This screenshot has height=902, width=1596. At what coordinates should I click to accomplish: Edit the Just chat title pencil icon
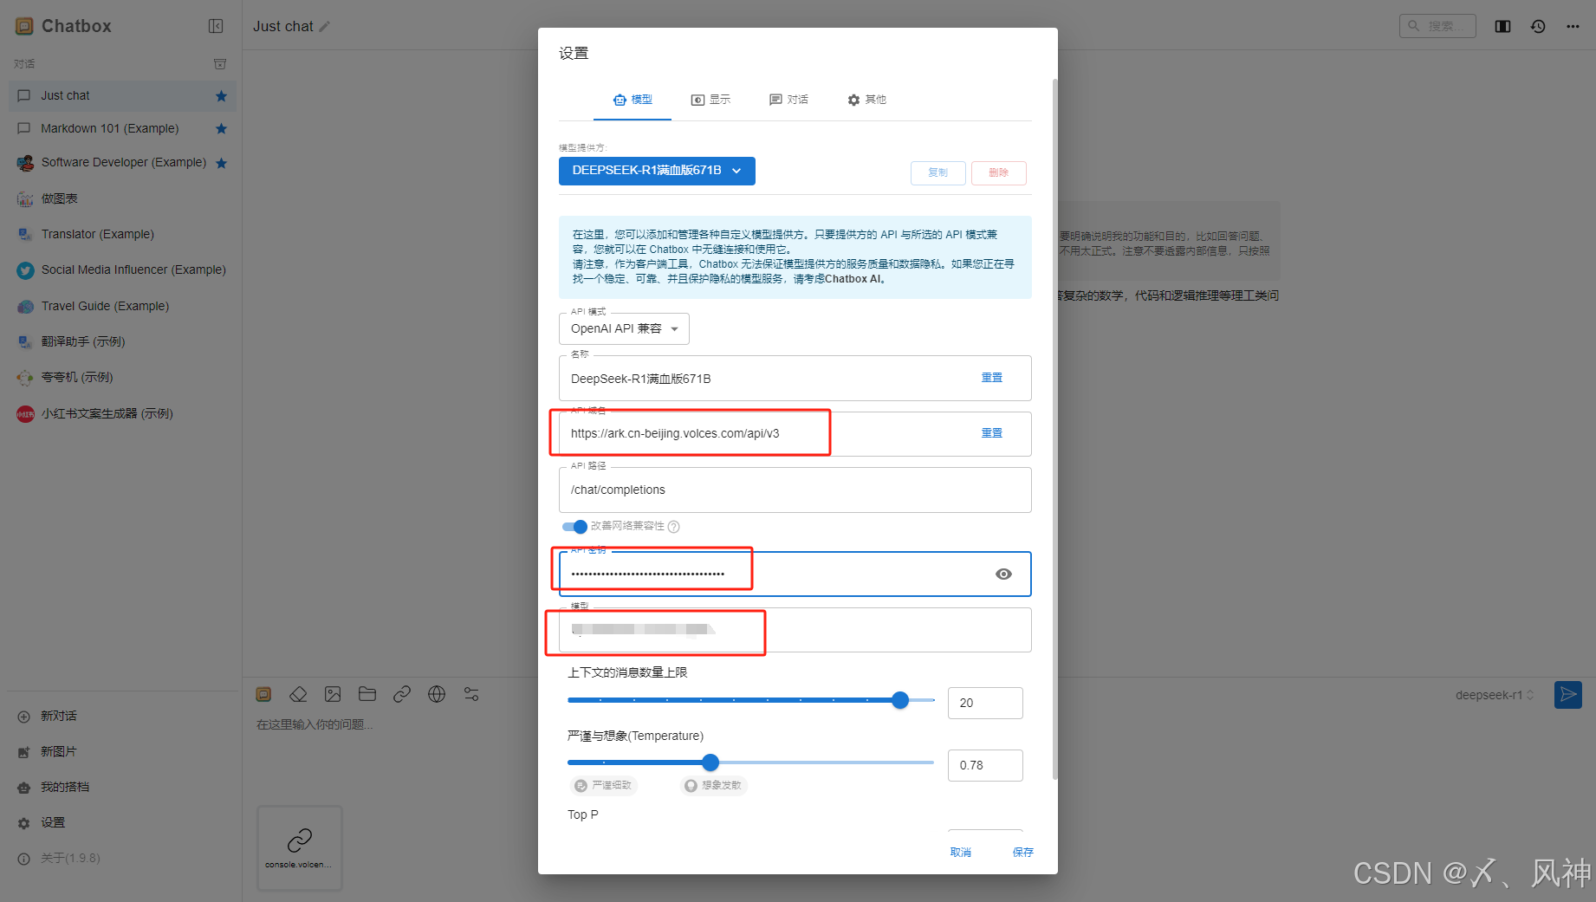[x=325, y=27]
